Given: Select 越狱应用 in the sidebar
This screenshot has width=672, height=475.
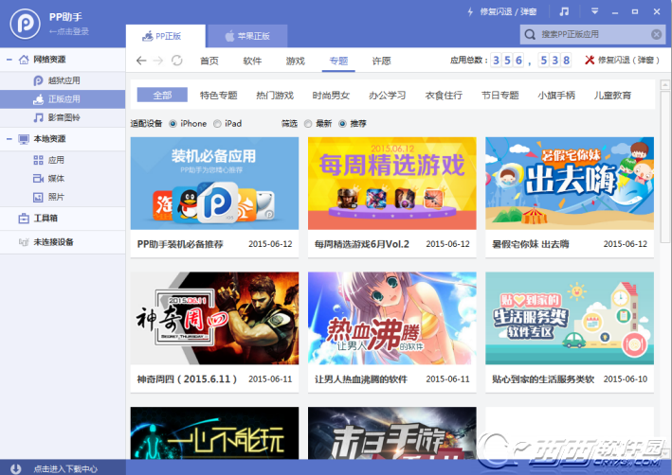Looking at the screenshot, I should (63, 80).
